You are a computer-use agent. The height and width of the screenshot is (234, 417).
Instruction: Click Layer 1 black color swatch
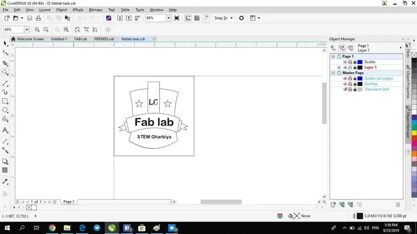[360, 68]
